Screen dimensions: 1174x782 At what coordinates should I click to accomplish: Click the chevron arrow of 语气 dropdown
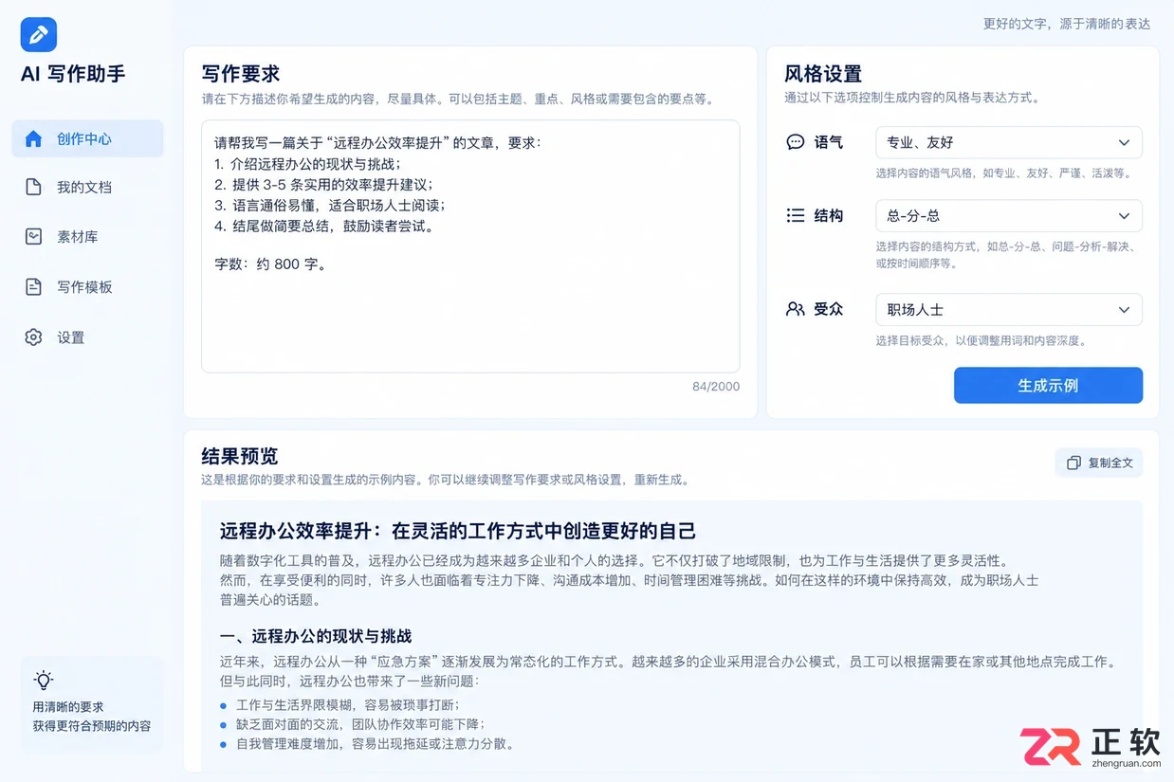[1124, 143]
